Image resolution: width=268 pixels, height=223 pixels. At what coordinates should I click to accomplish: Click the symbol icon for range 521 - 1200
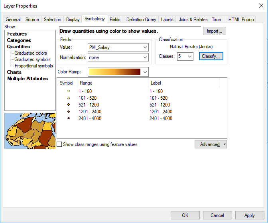(69, 105)
